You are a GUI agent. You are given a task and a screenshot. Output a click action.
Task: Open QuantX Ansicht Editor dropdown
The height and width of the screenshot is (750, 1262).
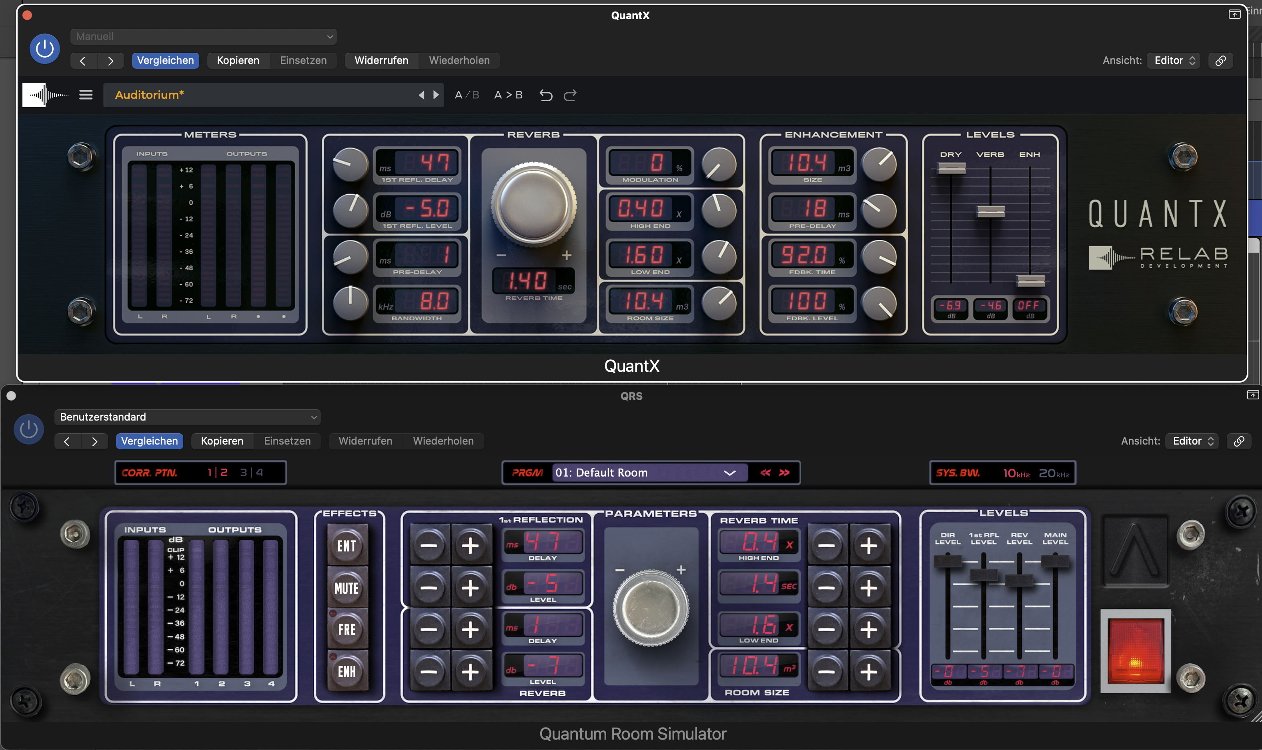(1174, 60)
